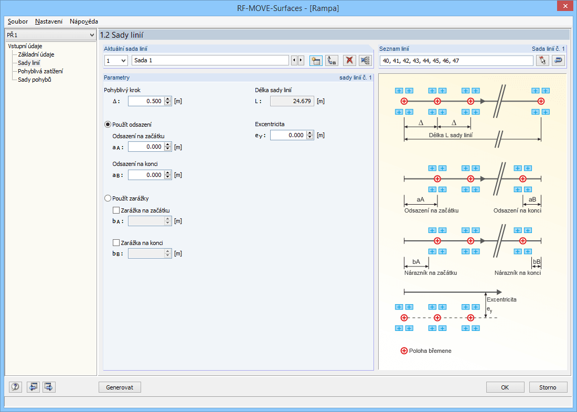Cancel with the Storno button

click(548, 387)
